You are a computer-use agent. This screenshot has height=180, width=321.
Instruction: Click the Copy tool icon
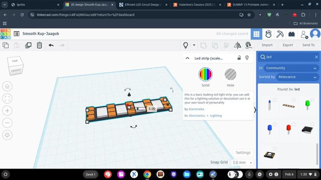tap(6, 45)
